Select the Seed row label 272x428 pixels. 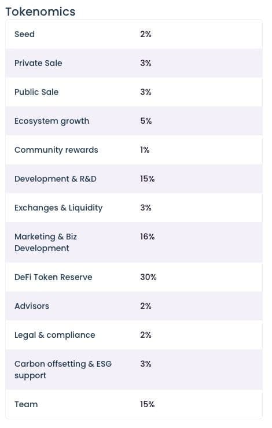(x=24, y=34)
